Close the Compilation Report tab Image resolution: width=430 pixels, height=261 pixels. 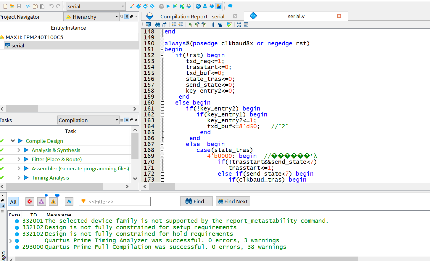235,16
